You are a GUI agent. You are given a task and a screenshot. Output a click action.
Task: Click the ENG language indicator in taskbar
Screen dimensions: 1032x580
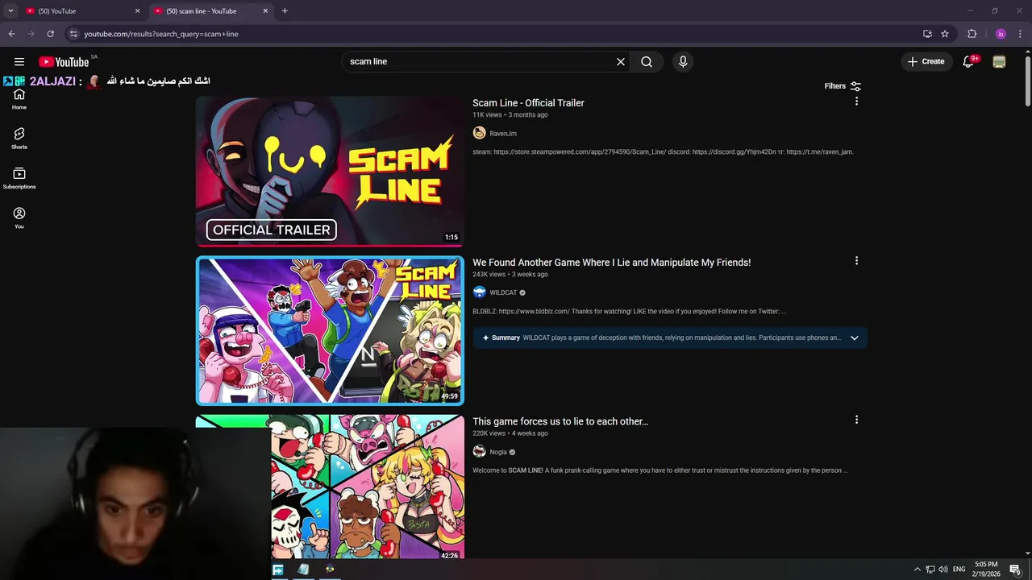pos(959,570)
